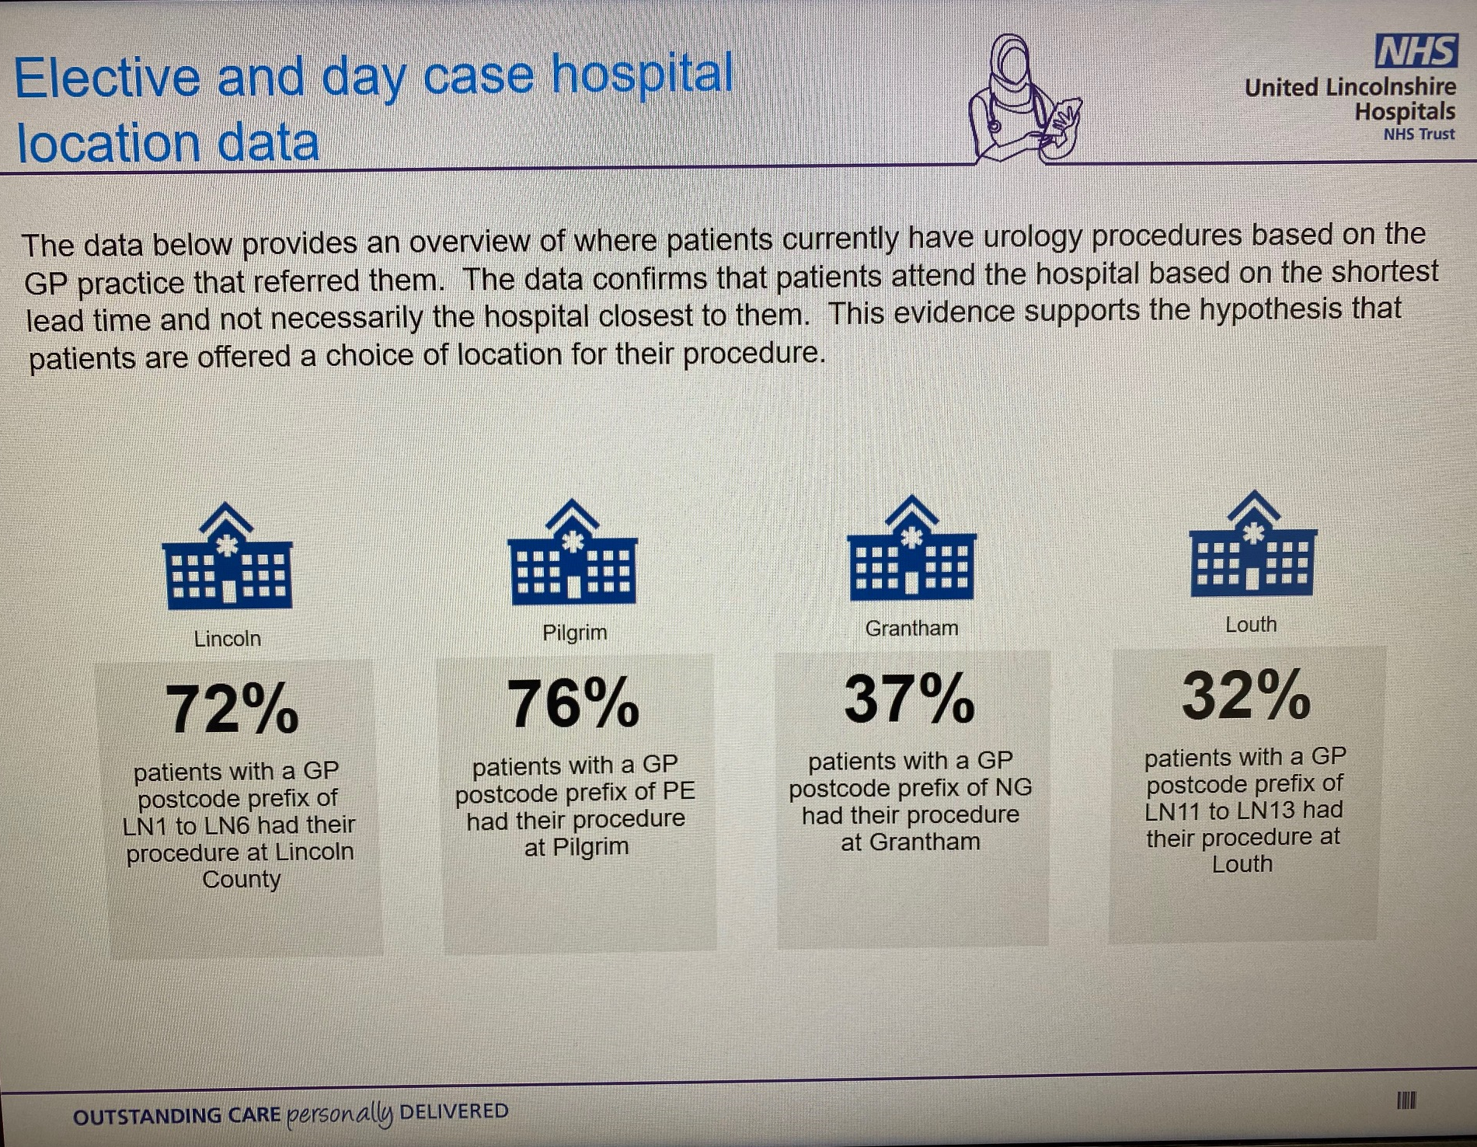
Task: Click the nurse with tablet illustration
Action: click(1025, 99)
